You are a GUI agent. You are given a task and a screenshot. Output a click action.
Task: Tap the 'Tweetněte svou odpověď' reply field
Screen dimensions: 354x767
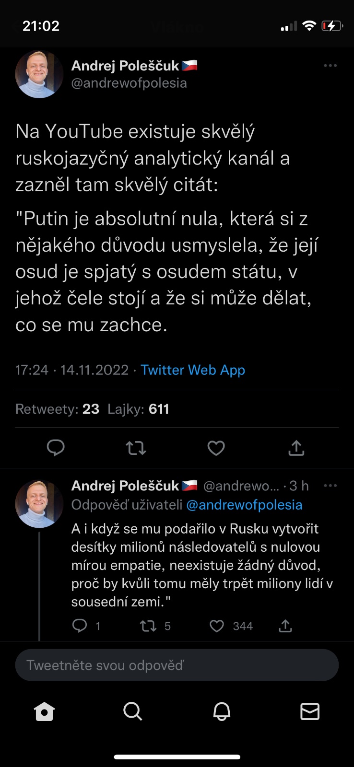click(x=177, y=665)
